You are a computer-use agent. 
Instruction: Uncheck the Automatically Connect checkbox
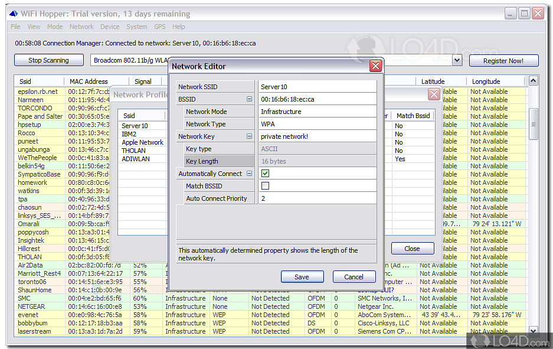[265, 174]
